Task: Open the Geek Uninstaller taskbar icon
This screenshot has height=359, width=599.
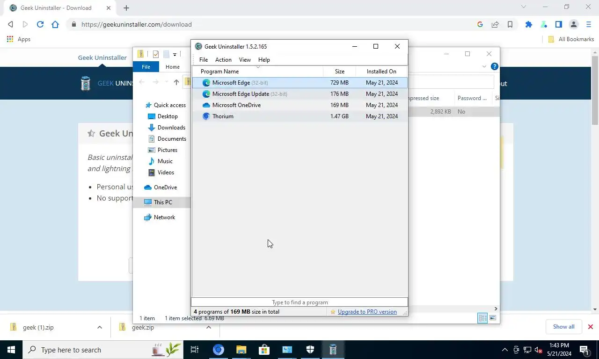Action: 333,350
